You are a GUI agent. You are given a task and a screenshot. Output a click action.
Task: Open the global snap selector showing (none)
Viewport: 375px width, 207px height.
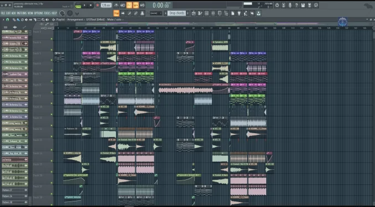pos(156,13)
